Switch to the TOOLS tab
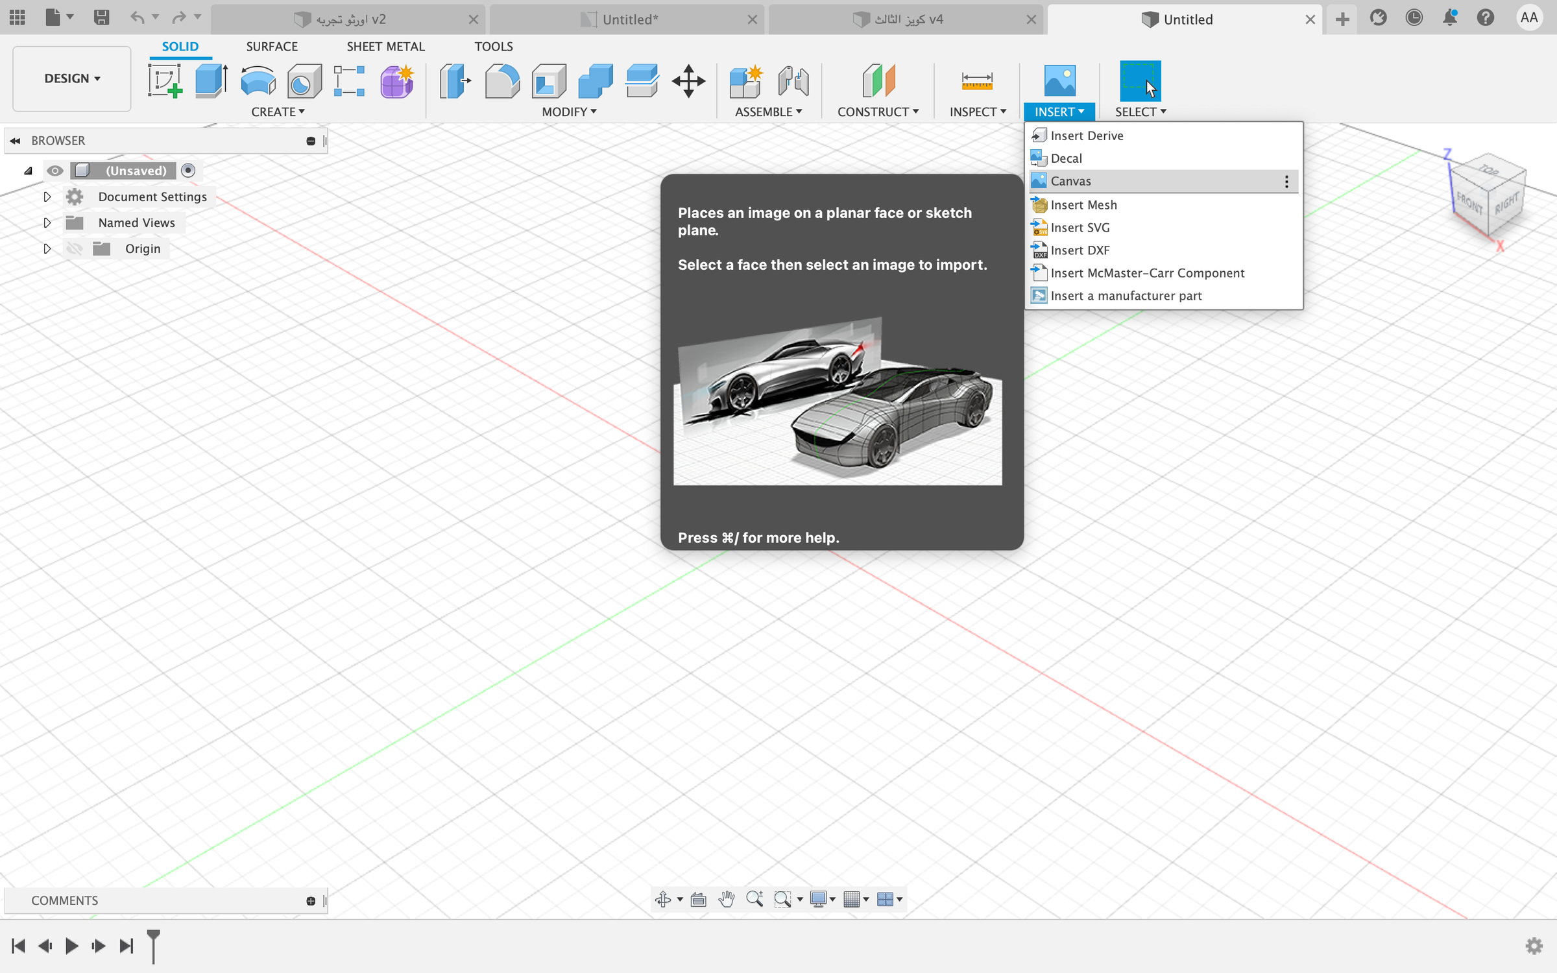This screenshot has height=973, width=1557. (x=493, y=47)
